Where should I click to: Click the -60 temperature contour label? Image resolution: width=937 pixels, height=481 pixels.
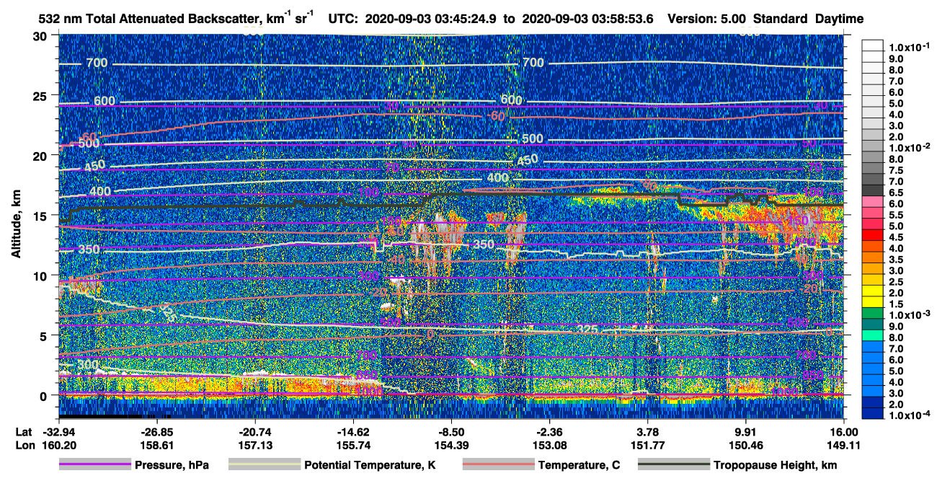click(x=496, y=116)
